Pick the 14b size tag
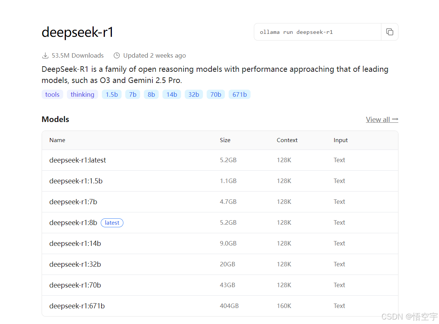Screen dimensions: 439x324 [x=172, y=94]
